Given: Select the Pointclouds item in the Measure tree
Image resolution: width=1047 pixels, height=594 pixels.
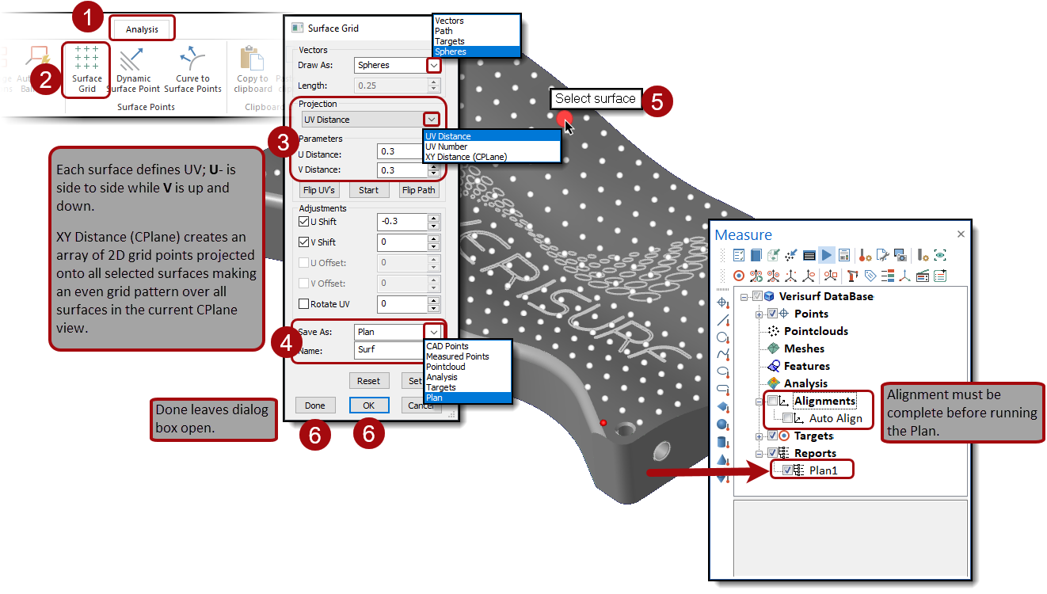Looking at the screenshot, I should (816, 331).
